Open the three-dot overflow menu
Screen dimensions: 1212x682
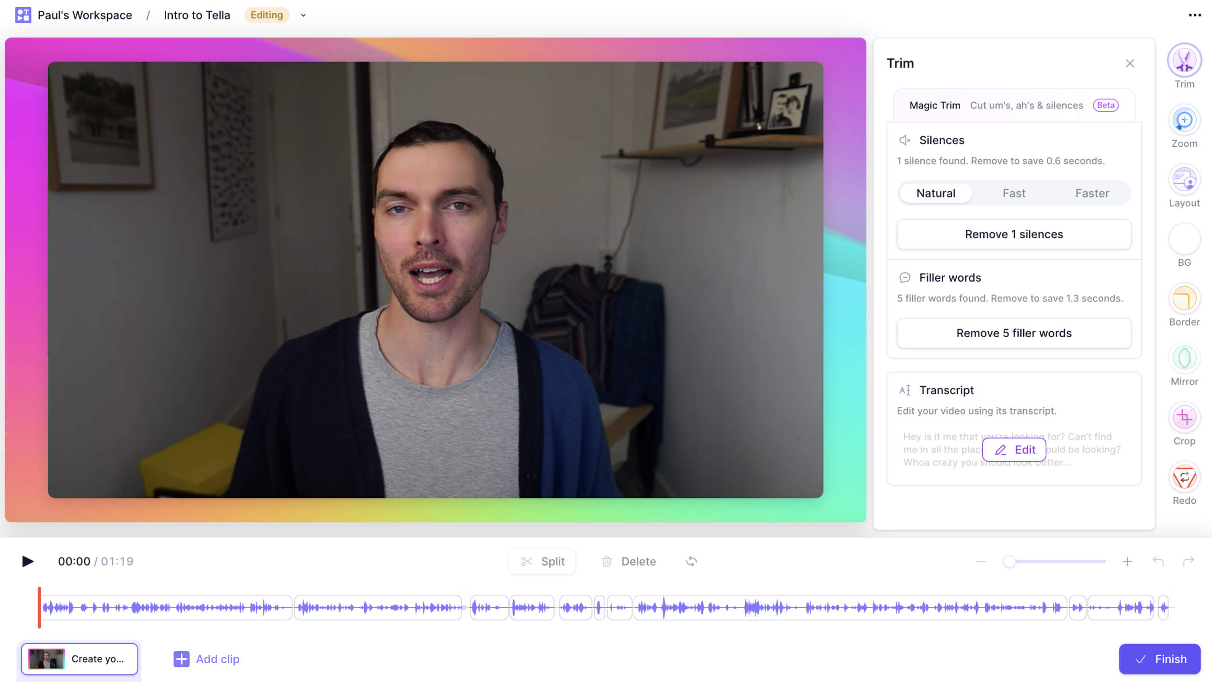coord(1195,15)
